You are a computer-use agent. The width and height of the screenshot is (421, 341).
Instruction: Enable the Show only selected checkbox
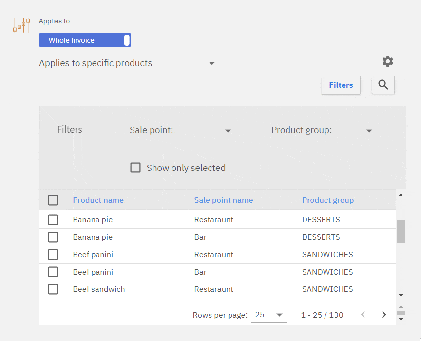click(x=135, y=168)
